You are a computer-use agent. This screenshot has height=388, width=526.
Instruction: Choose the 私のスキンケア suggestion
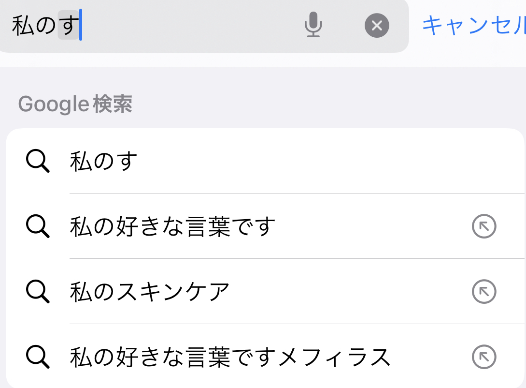[x=150, y=292]
